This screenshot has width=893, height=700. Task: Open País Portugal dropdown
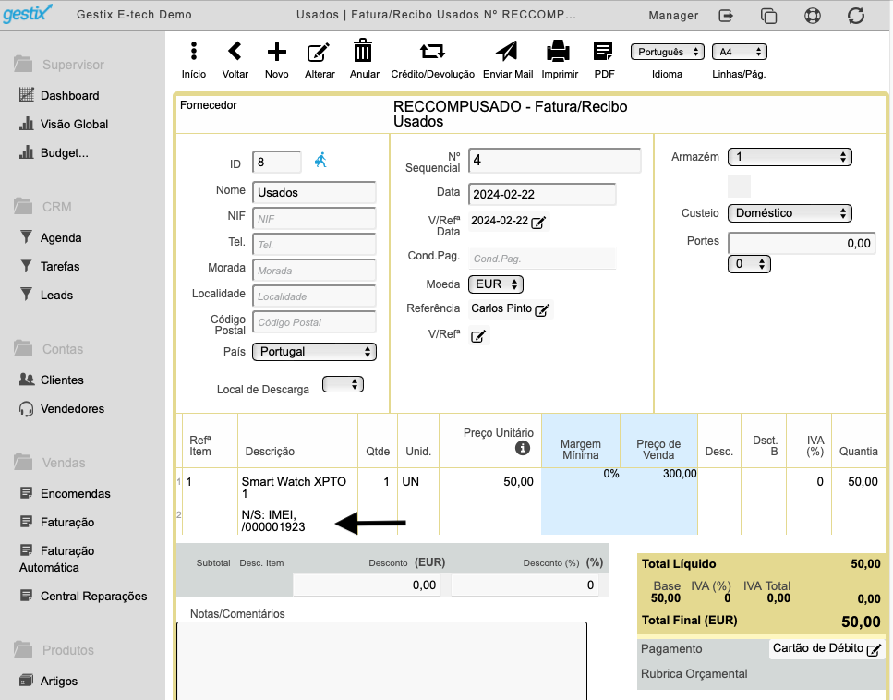(x=314, y=352)
